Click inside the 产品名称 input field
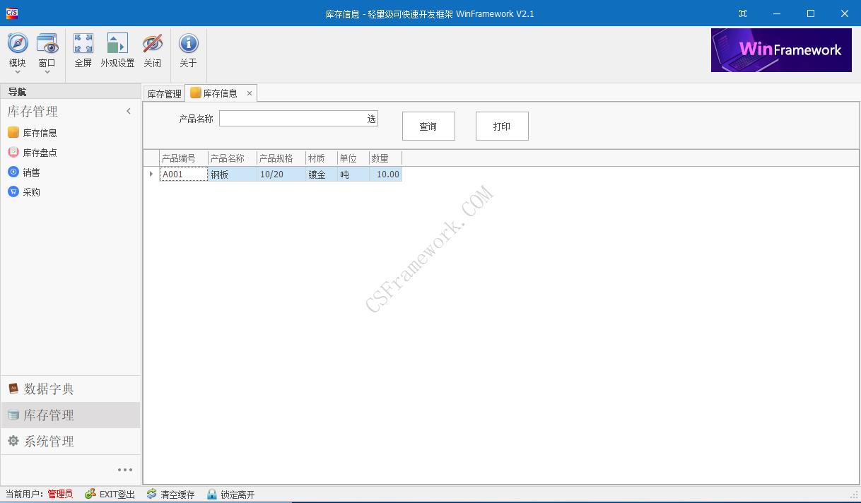Screen dimensions: 861x503 pos(293,118)
